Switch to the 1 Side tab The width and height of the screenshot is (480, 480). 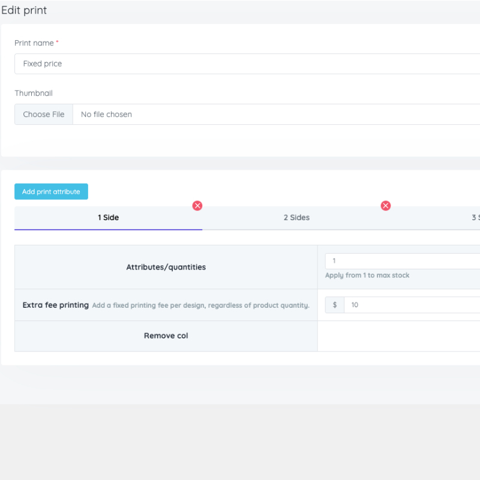(109, 218)
